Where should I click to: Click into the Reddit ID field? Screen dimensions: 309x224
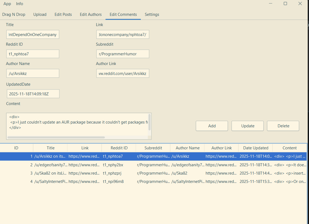click(33, 54)
